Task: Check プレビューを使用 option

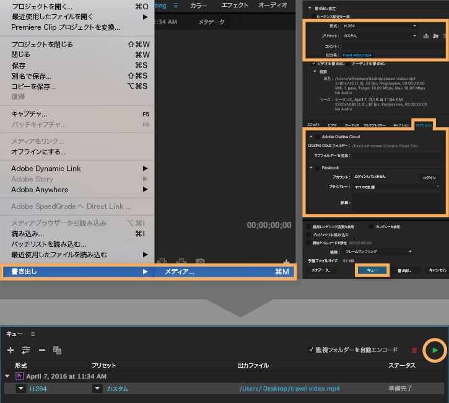Action: coord(371,226)
